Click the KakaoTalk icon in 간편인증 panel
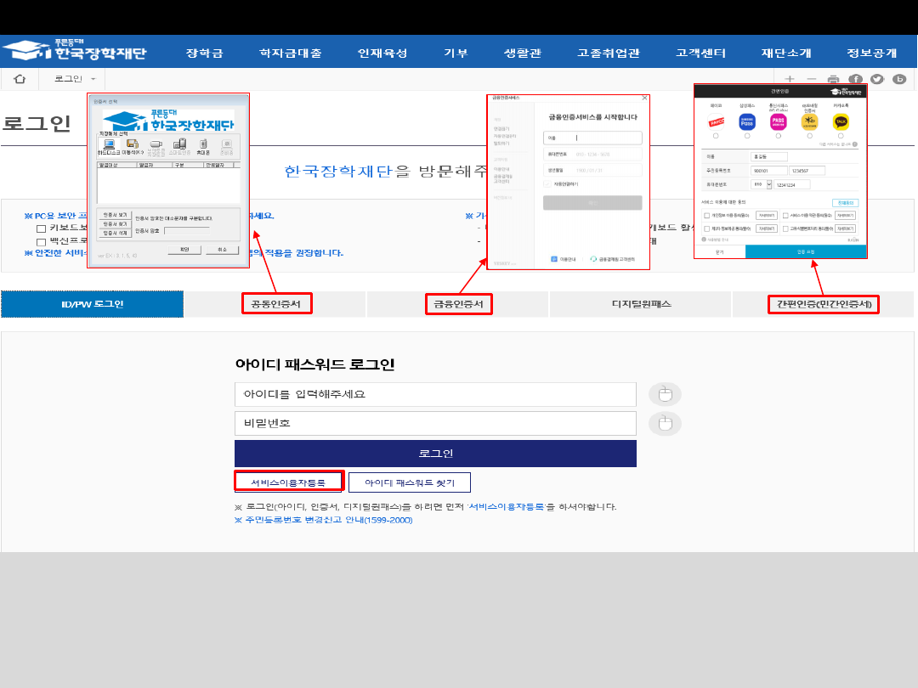The image size is (918, 688). [840, 121]
